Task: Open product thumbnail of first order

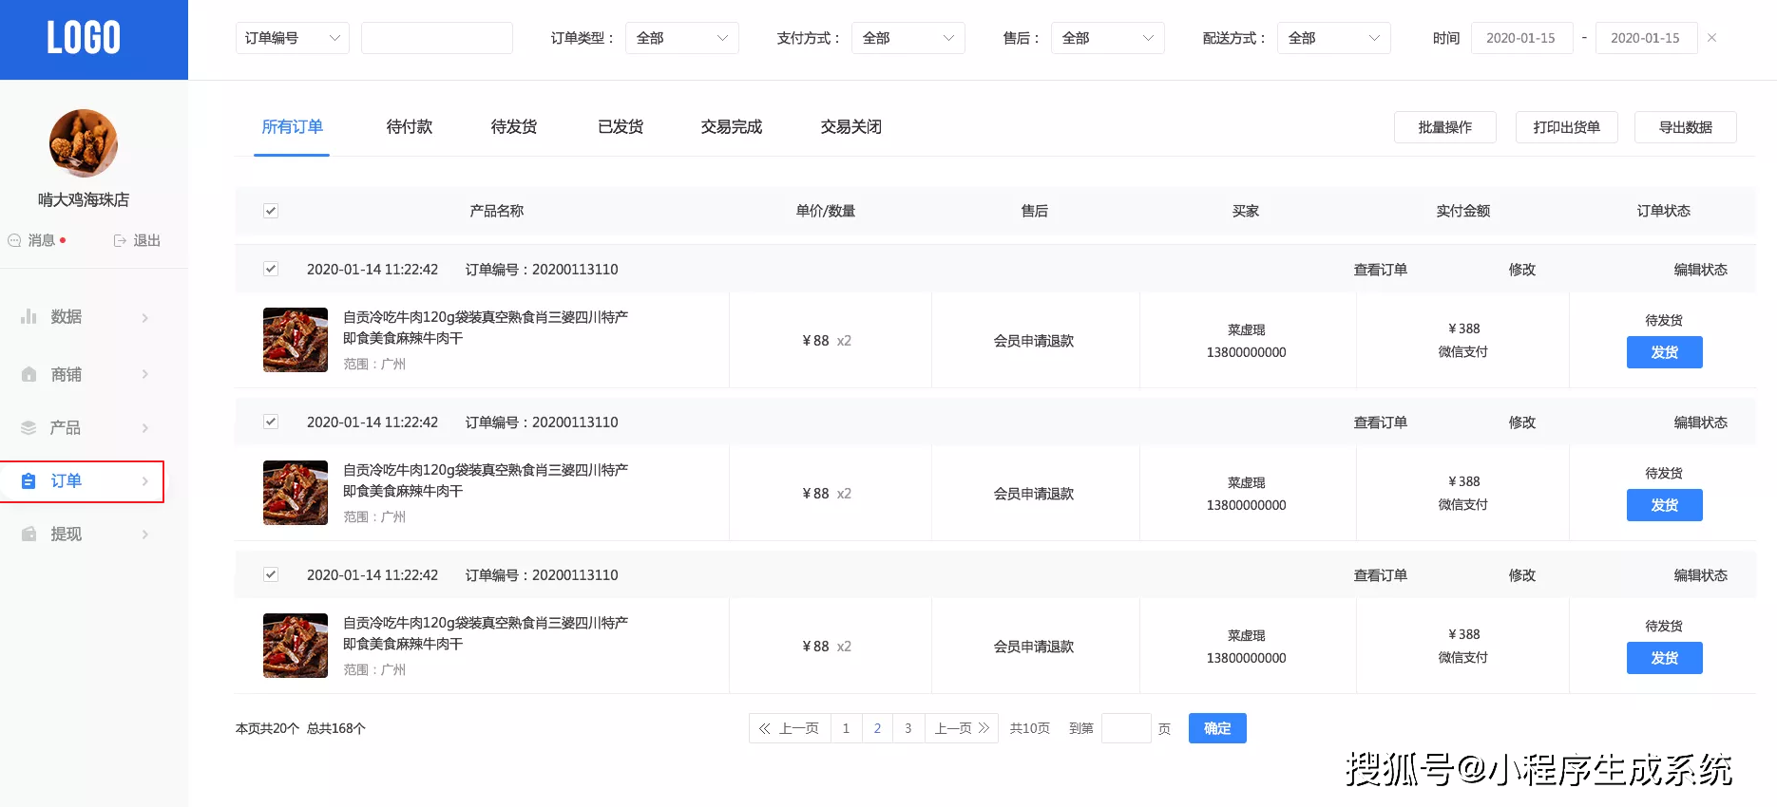Action: 296,340
